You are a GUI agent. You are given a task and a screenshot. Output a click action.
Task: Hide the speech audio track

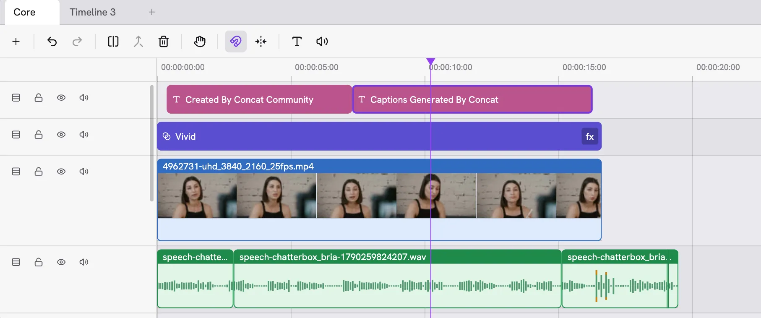61,262
